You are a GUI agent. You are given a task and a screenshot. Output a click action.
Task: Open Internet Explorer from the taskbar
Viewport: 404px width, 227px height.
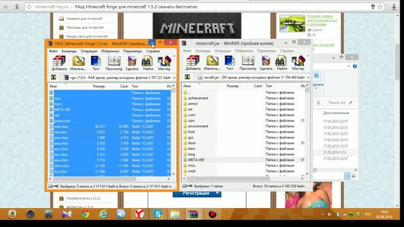click(x=104, y=214)
